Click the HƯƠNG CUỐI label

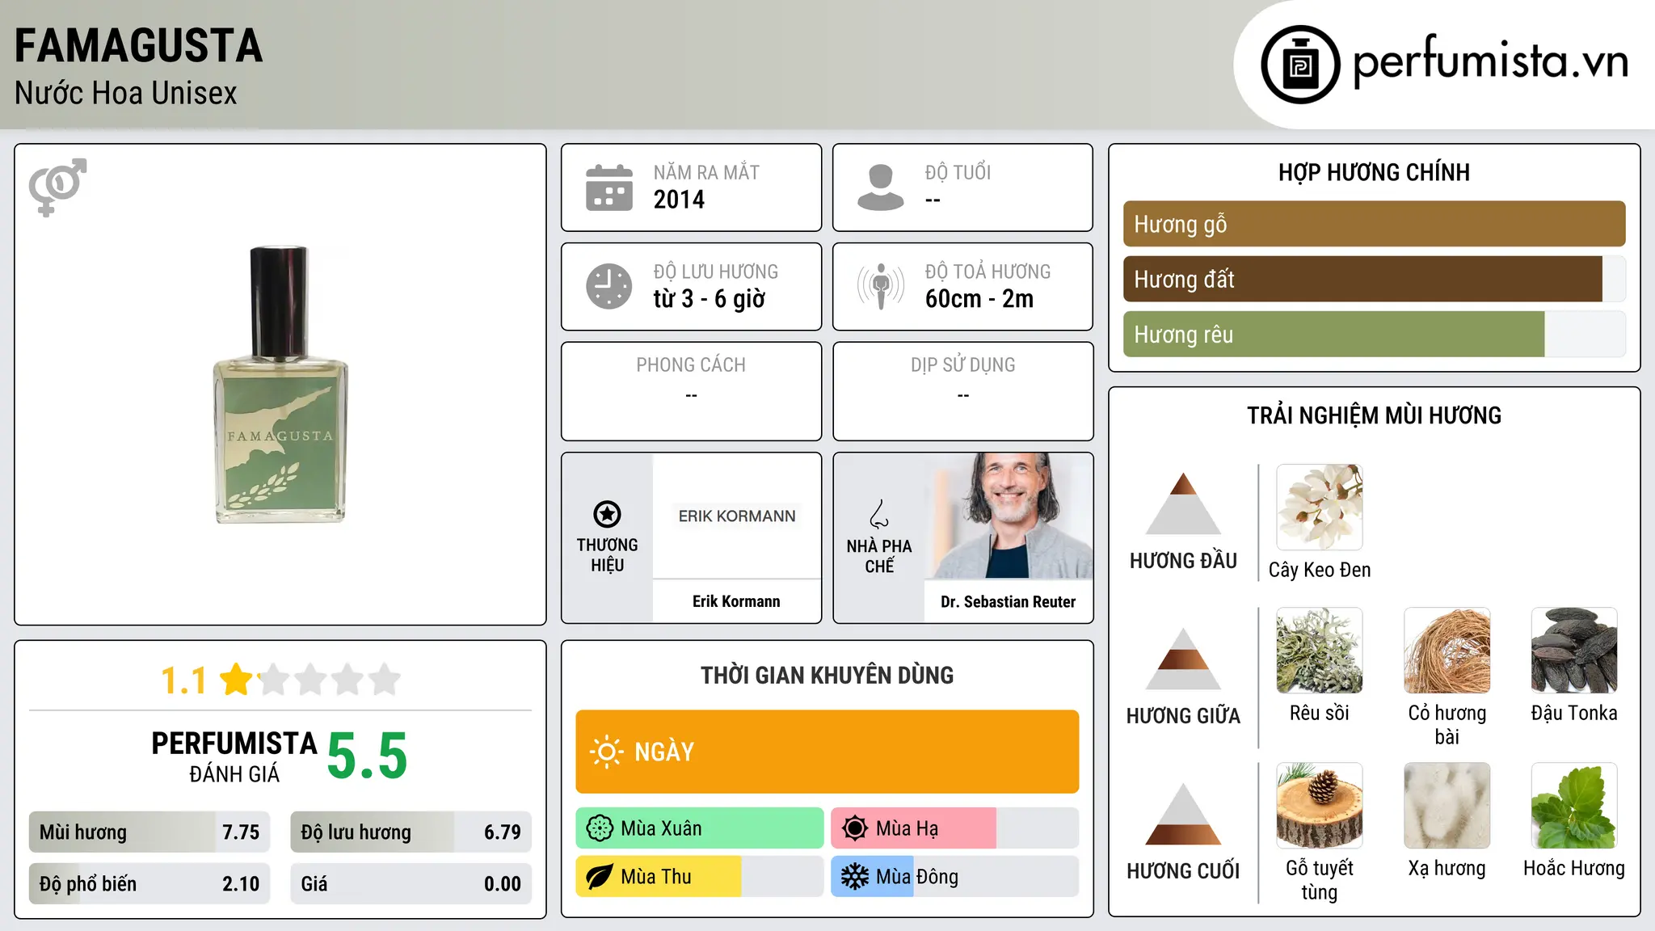(x=1183, y=871)
